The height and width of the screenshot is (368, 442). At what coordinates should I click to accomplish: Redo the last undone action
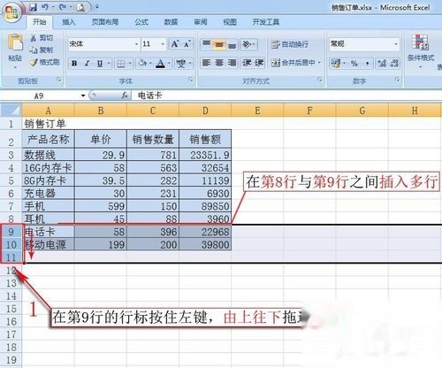coord(63,7)
